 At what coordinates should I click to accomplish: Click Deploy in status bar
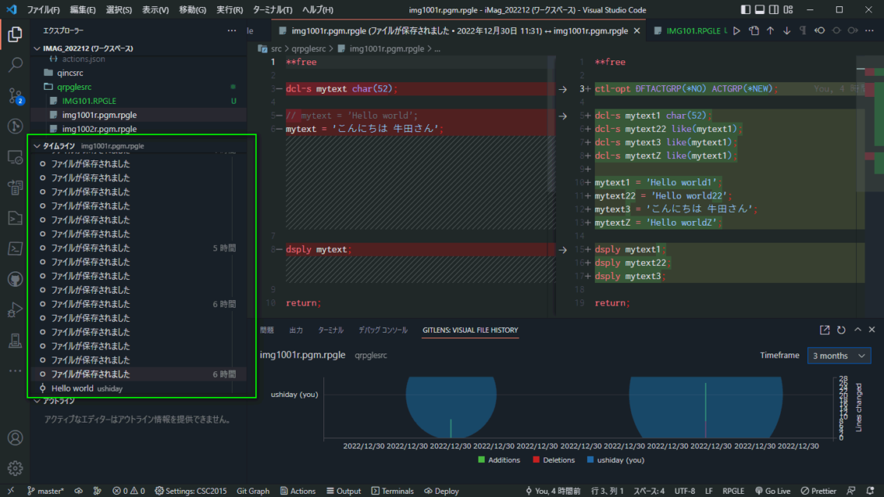[441, 491]
